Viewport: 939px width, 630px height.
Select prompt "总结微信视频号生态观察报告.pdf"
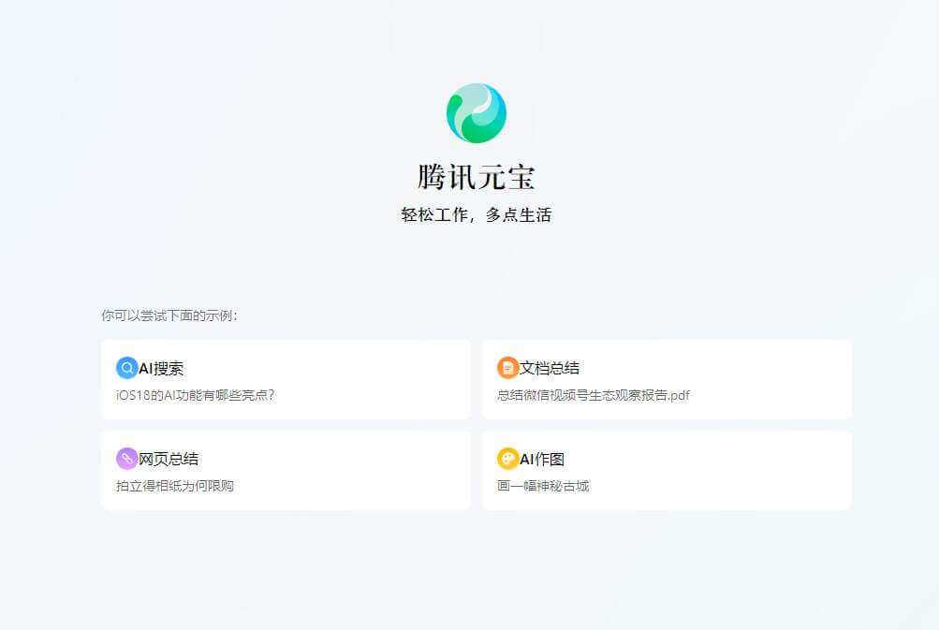[593, 395]
